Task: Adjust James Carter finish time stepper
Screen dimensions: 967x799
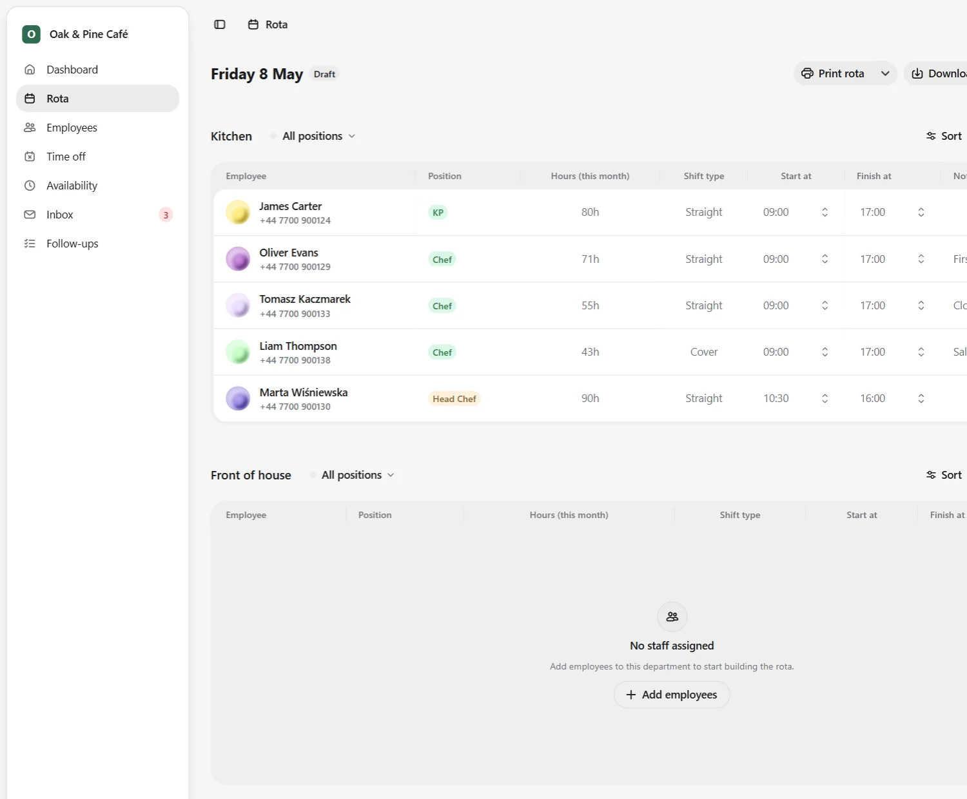Action: pos(921,212)
